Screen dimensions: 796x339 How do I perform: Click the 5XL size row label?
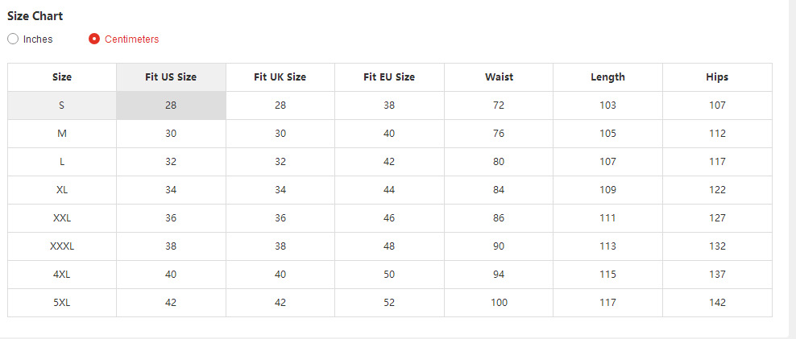pos(62,303)
